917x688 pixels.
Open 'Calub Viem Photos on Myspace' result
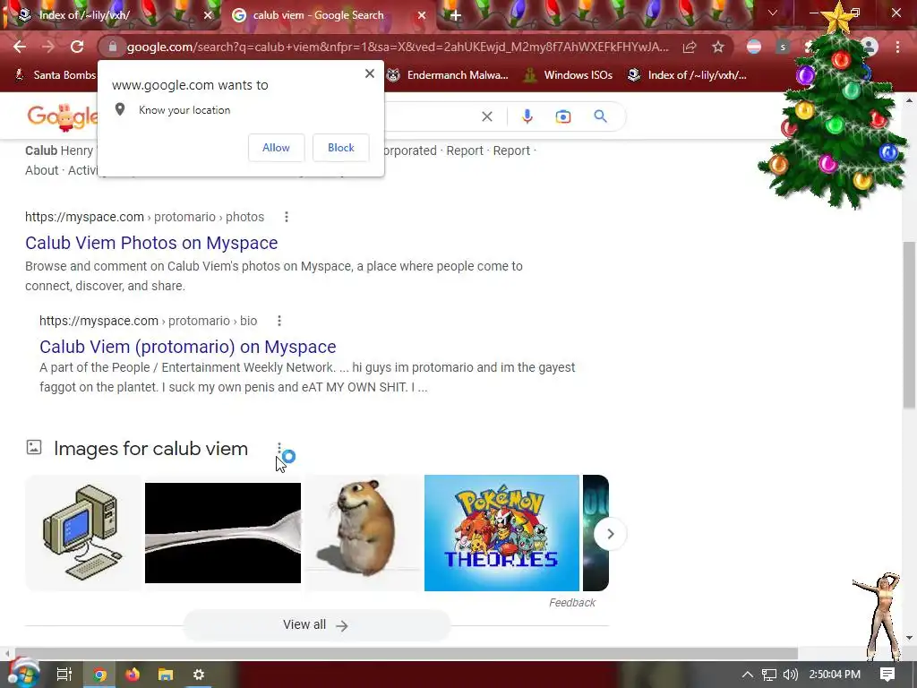tap(151, 243)
